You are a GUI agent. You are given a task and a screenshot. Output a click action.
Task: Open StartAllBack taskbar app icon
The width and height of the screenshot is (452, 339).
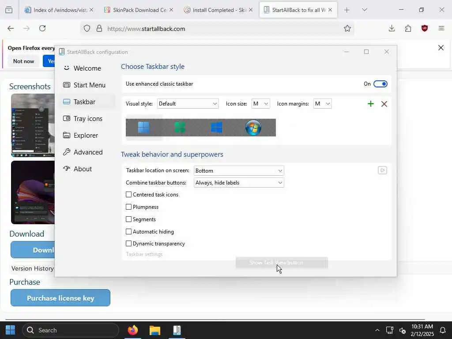coord(177,330)
